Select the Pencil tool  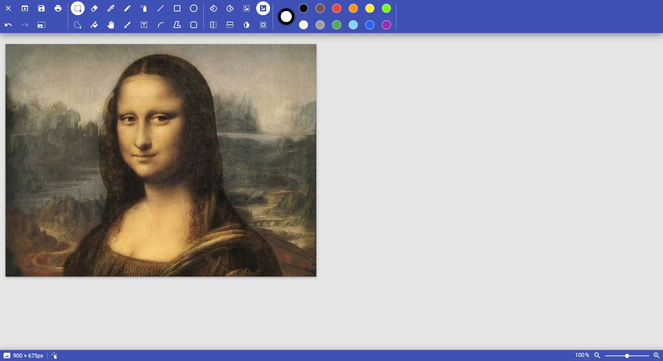(x=127, y=8)
